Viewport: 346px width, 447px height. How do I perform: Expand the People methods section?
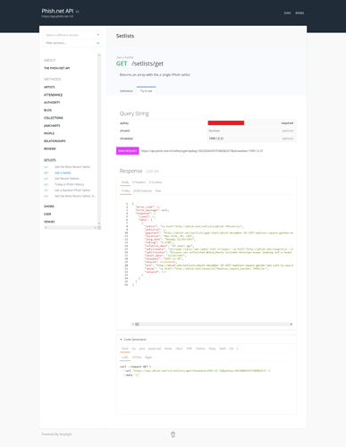coord(49,133)
